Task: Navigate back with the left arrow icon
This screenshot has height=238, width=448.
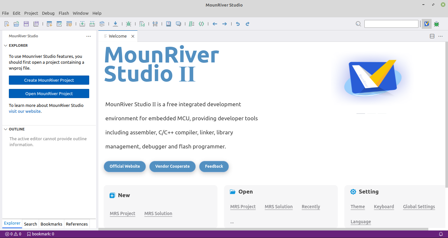Action: 215,24
